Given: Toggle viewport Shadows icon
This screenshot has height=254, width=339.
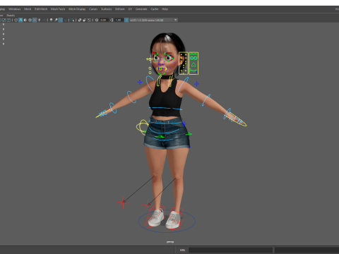Looking at the screenshot, I should [x=44, y=20].
